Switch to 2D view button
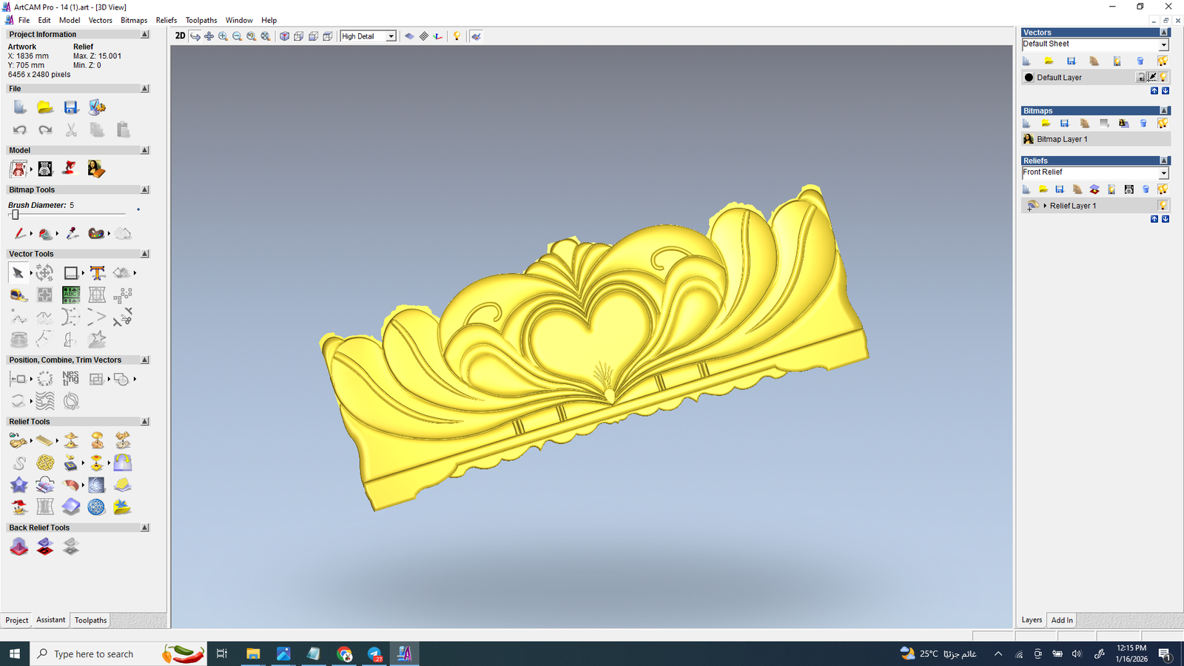The height and width of the screenshot is (666, 1184). click(x=180, y=36)
